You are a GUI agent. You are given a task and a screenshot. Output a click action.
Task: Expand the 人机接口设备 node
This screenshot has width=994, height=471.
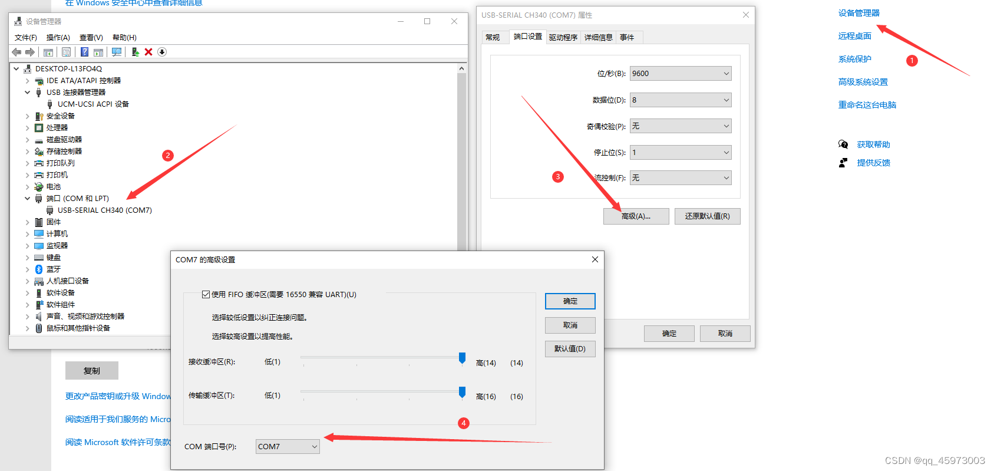(27, 281)
